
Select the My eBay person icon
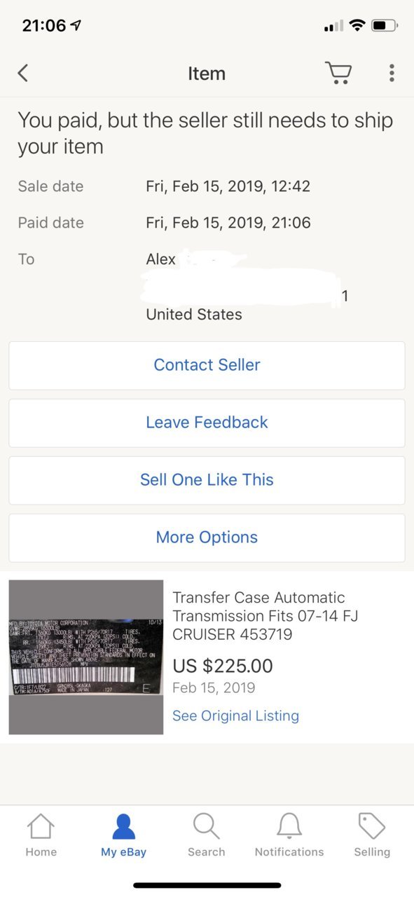pyautogui.click(x=123, y=826)
